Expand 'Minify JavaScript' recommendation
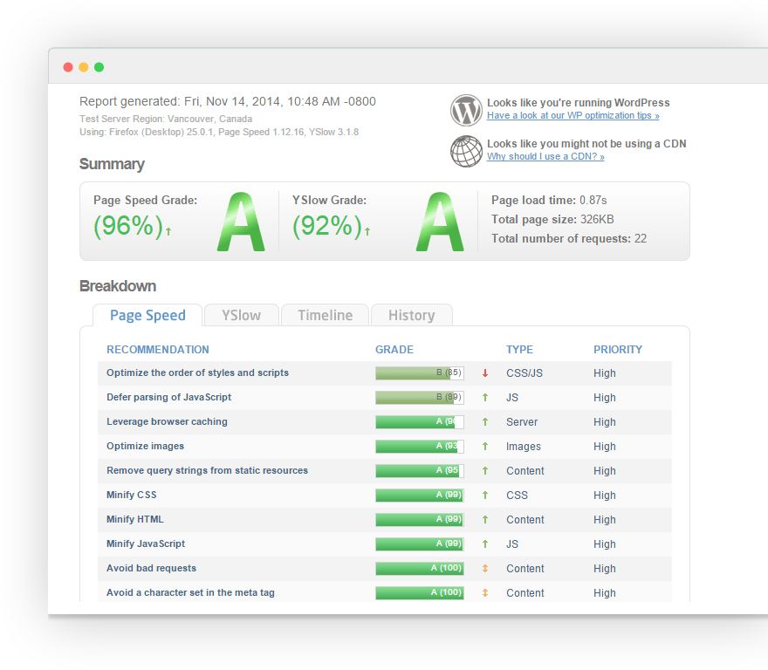This screenshot has height=670, width=768. click(146, 544)
